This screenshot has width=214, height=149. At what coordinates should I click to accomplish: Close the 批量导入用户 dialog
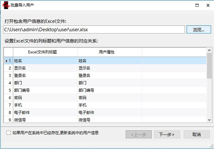click(207, 5)
